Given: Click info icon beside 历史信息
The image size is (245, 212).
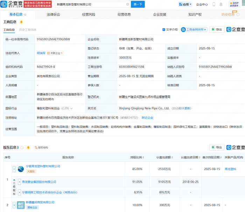Looking at the screenshot, I should click(x=238, y=15).
